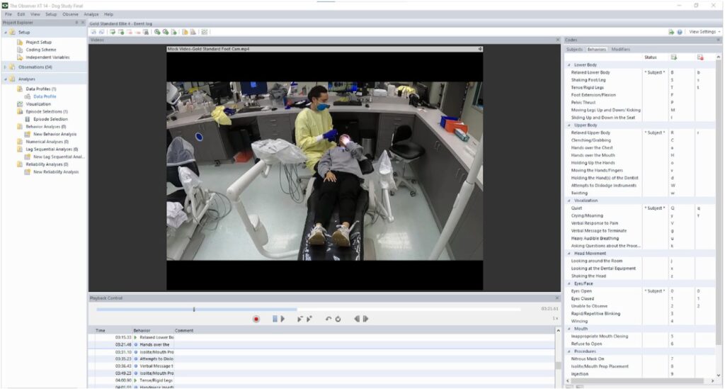Switch to the Modifiers tab
This screenshot has height=389, width=725.
coord(620,49)
